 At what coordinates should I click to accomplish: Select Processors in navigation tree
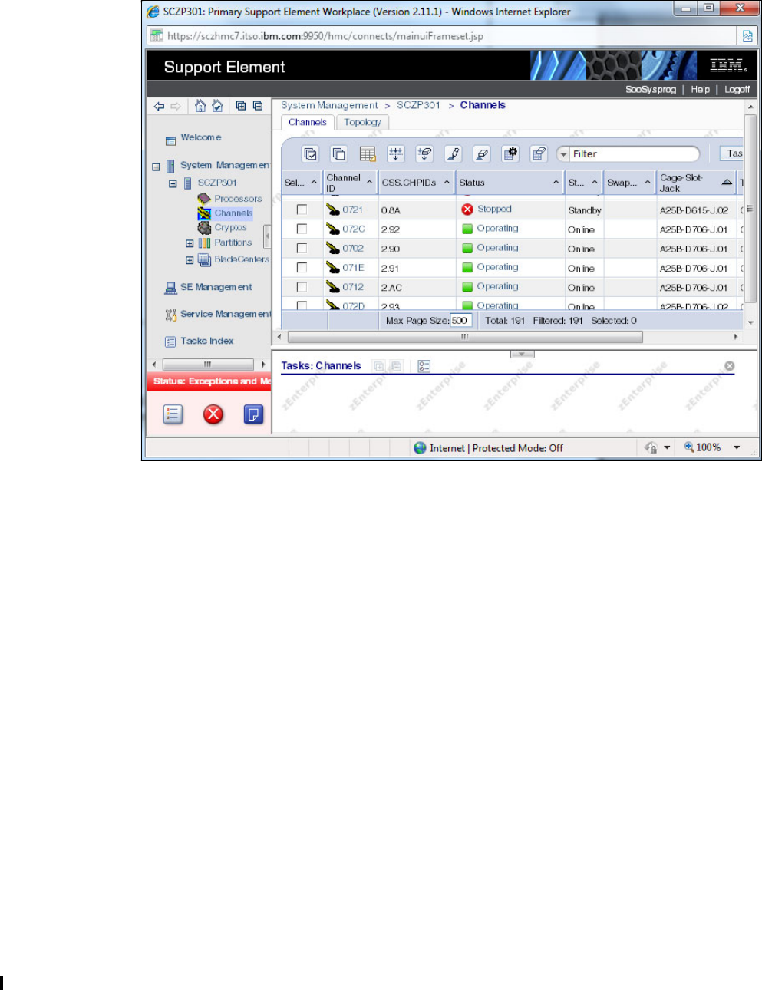[238, 199]
